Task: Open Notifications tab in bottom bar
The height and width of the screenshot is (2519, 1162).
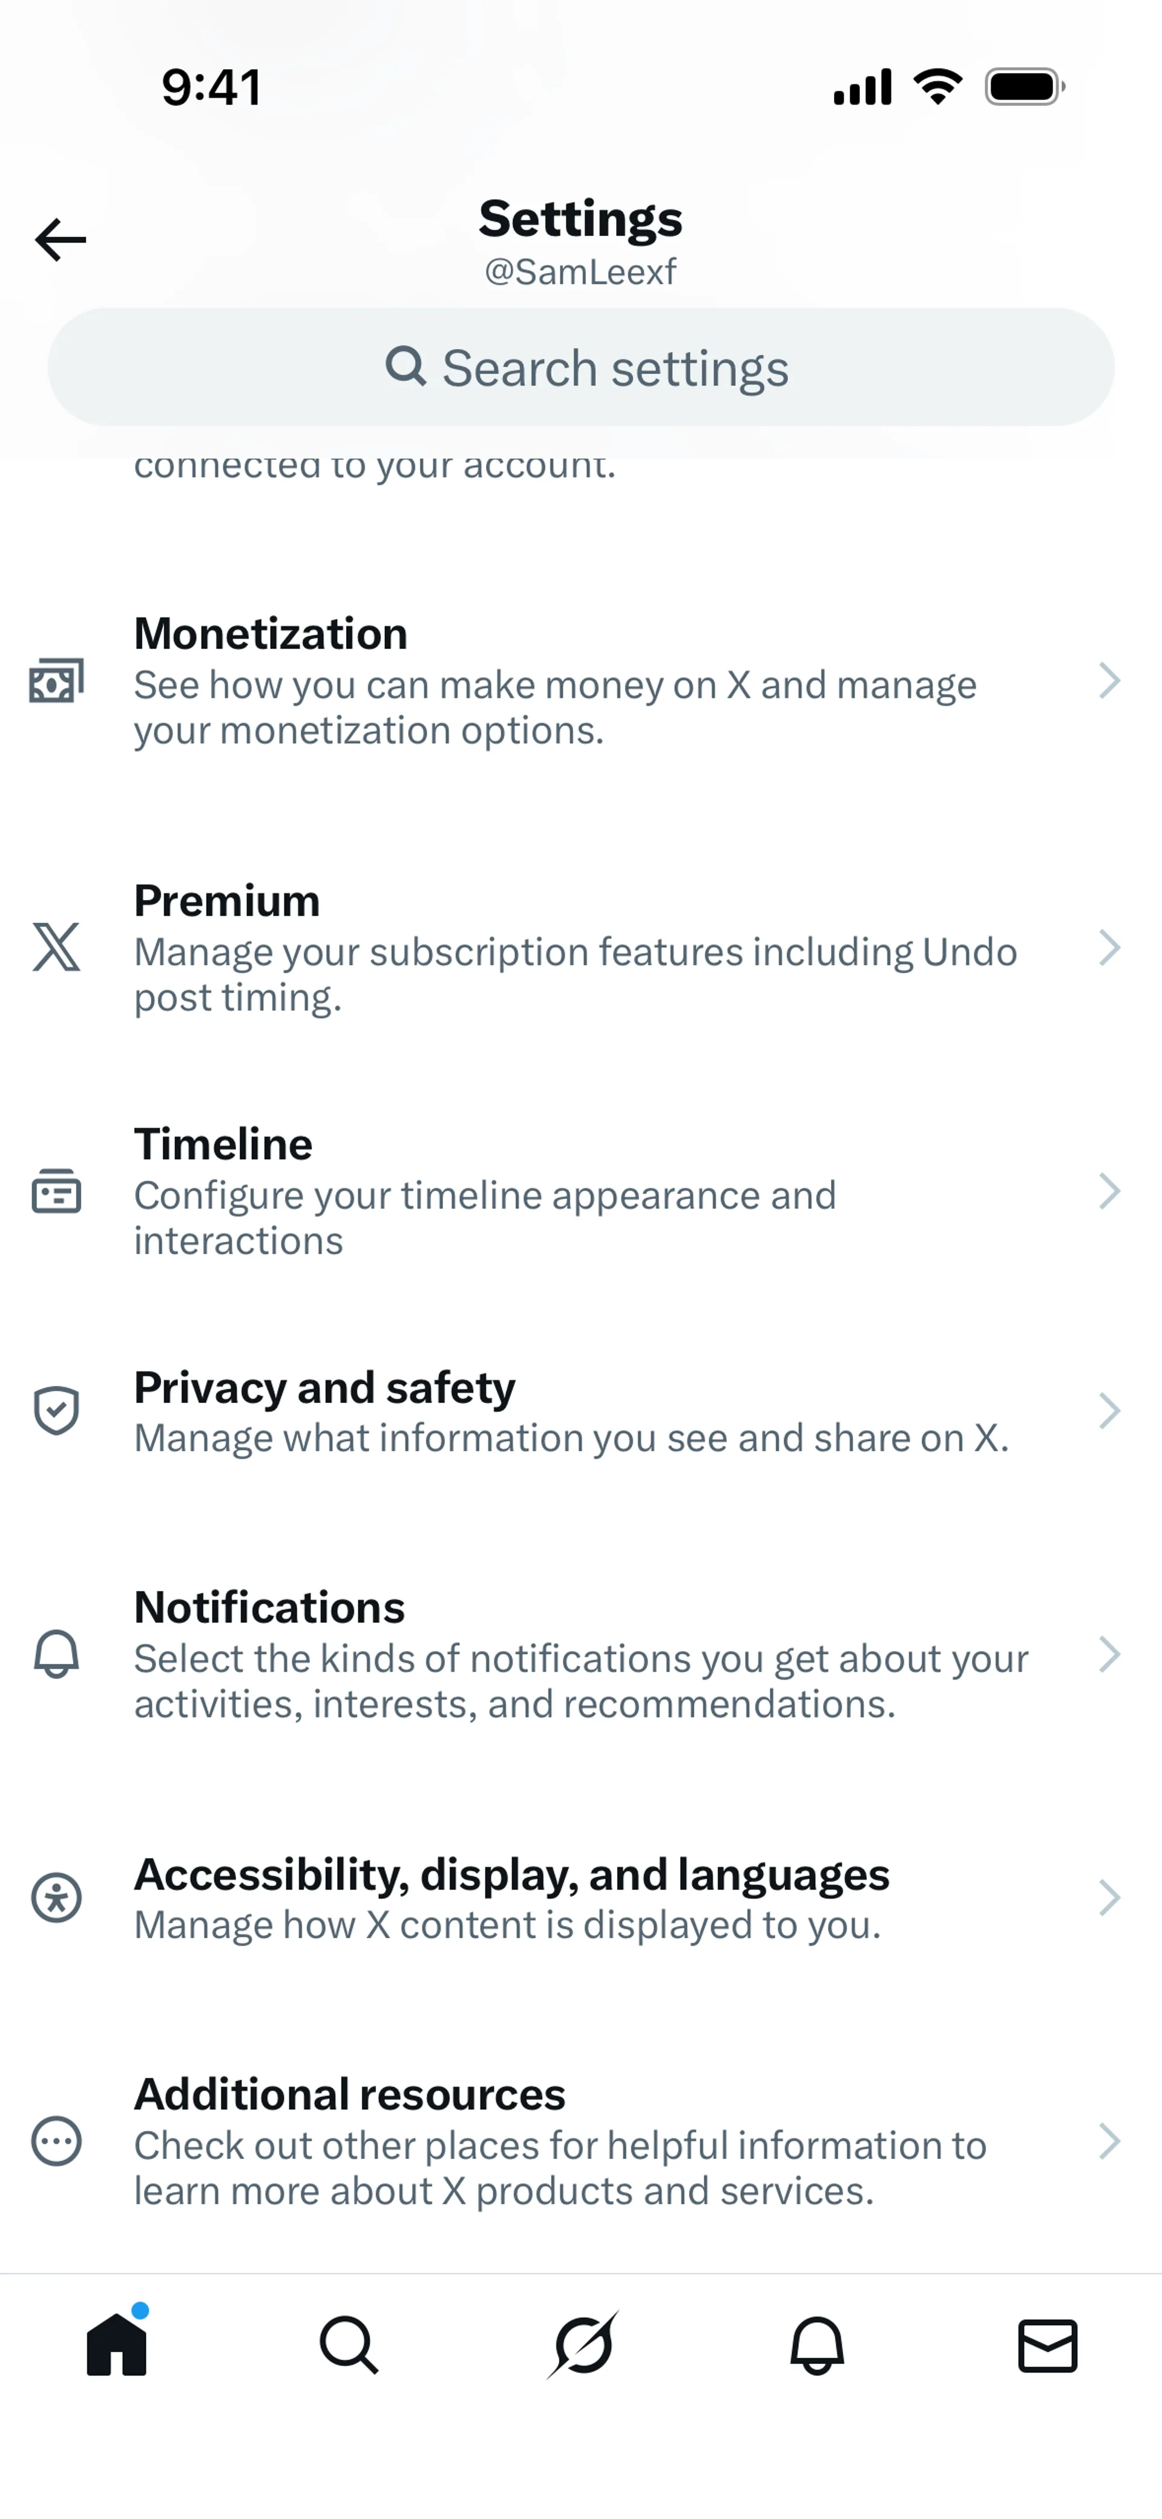Action: pyautogui.click(x=816, y=2345)
